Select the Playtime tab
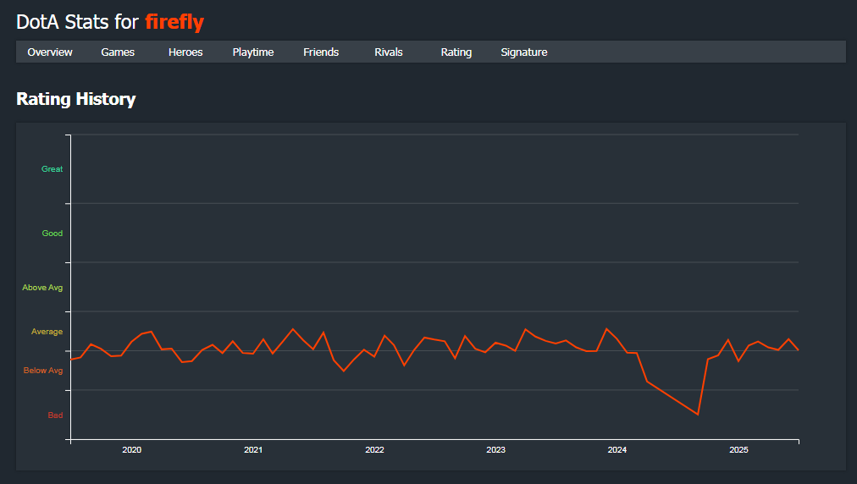This screenshot has height=484, width=857. pos(253,52)
